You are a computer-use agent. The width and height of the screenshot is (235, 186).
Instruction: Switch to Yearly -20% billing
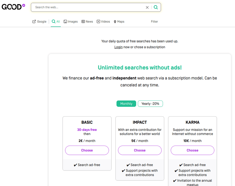click(x=150, y=104)
